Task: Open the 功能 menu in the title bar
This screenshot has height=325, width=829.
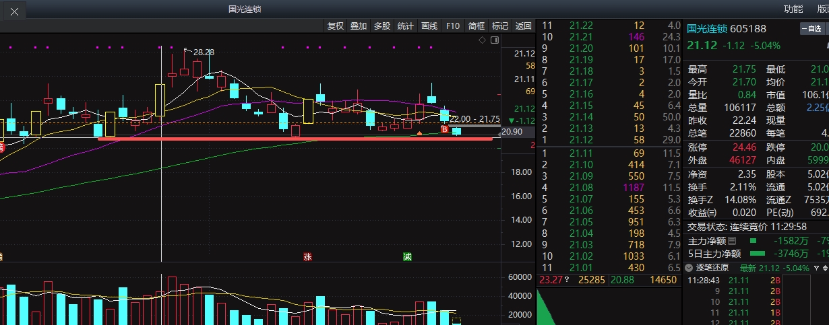Action: tap(793, 9)
